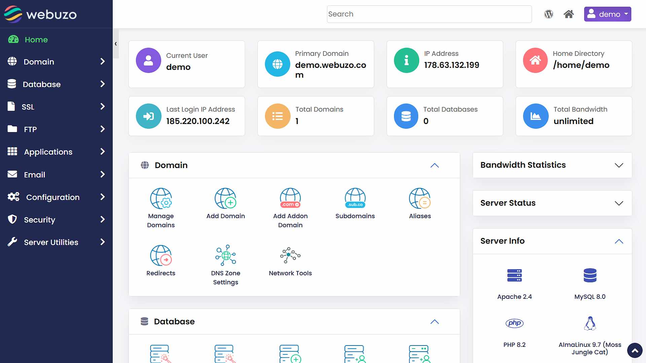Click into the Search field

point(429,14)
